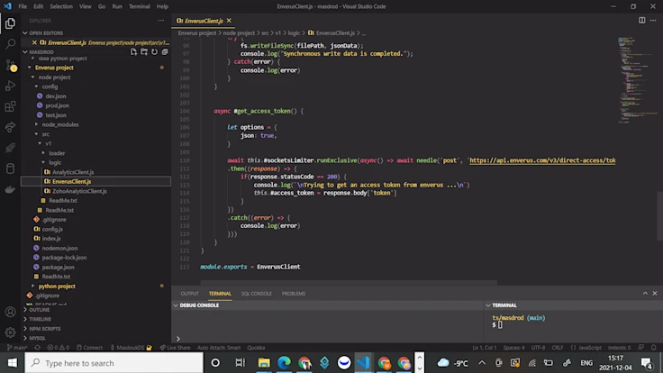Viewport: 663px width, 373px height.
Task: Open the Database cylinder view in activity bar
Action: 10,168
